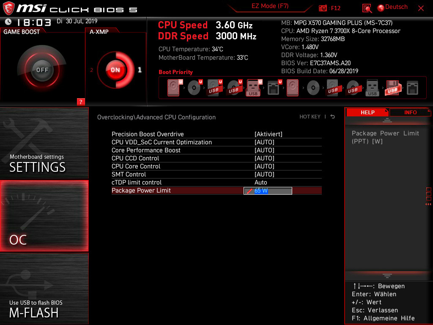
Task: Open Precision Boost Overdrive [Aktiviert] options
Action: (x=269, y=134)
